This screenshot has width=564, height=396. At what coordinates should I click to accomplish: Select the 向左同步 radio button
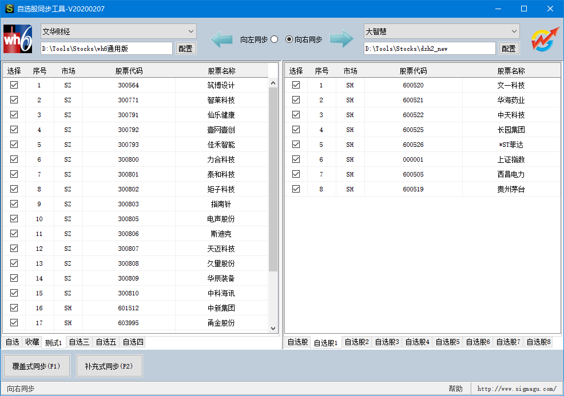point(275,39)
